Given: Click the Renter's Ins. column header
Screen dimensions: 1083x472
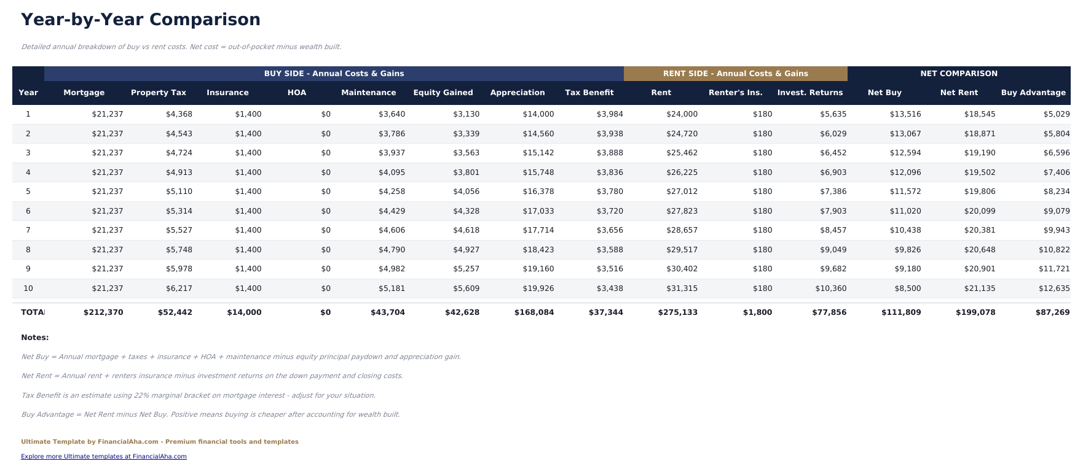Looking at the screenshot, I should tap(735, 93).
